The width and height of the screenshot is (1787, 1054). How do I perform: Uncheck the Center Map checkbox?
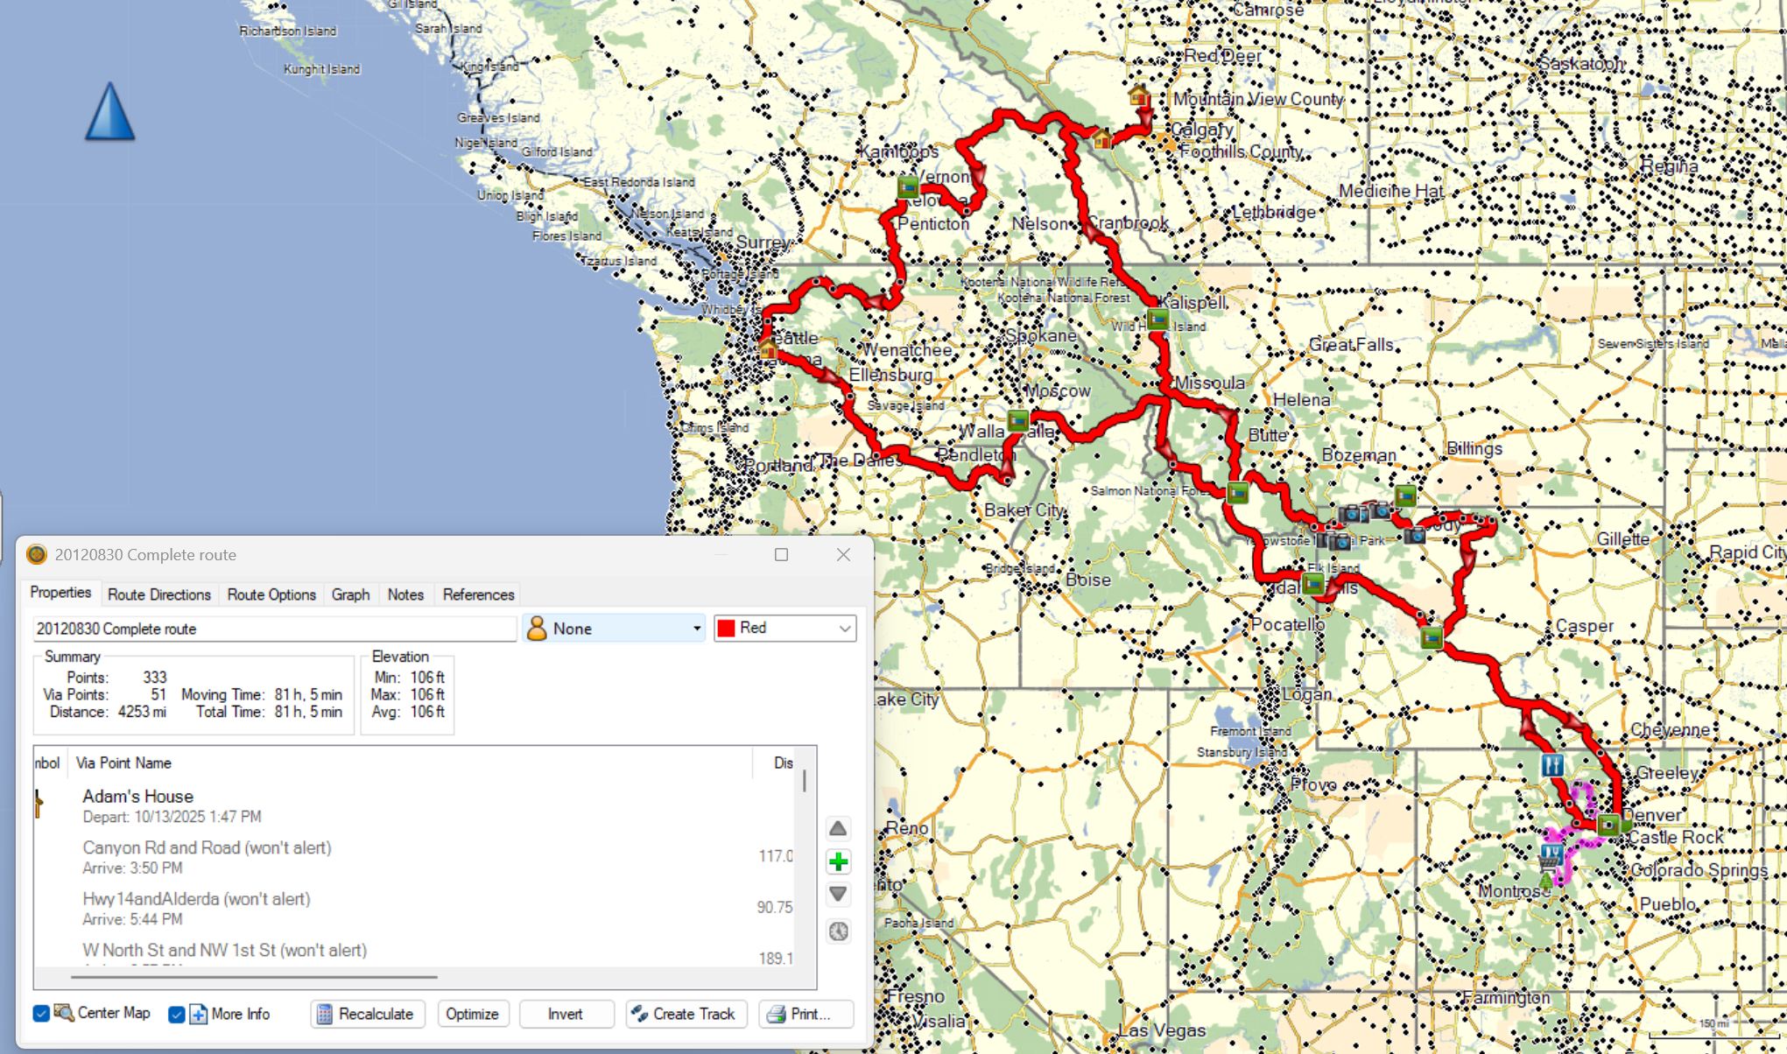click(x=41, y=1014)
